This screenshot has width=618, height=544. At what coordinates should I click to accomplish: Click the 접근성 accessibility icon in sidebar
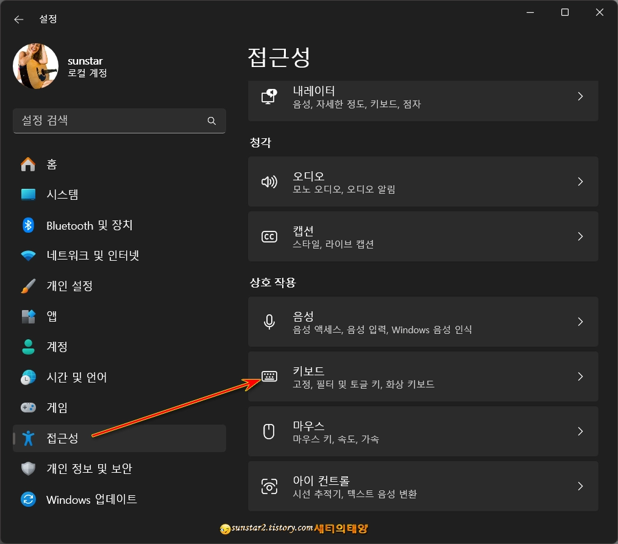[28, 438]
